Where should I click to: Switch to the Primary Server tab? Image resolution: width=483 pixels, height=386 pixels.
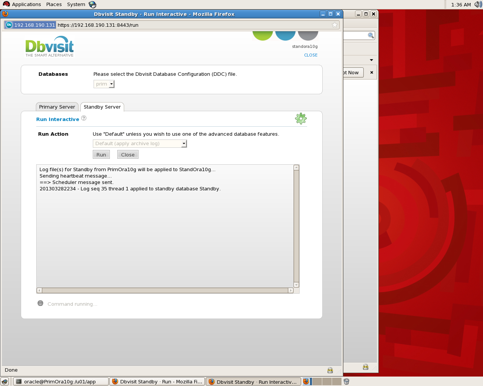click(x=57, y=107)
